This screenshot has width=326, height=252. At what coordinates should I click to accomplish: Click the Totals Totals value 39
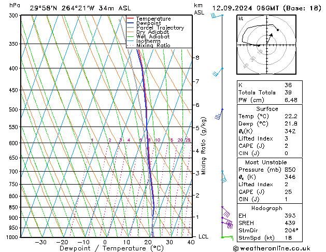coord(288,92)
